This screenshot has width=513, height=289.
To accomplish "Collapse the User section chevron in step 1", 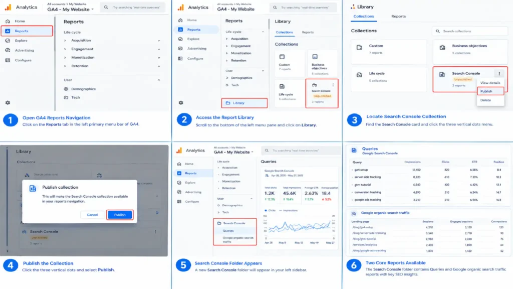I will point(159,80).
